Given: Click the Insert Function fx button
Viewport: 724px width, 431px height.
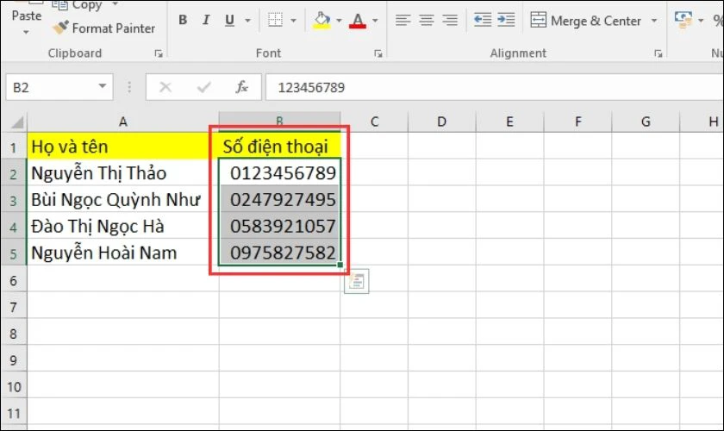Looking at the screenshot, I should coord(241,87).
